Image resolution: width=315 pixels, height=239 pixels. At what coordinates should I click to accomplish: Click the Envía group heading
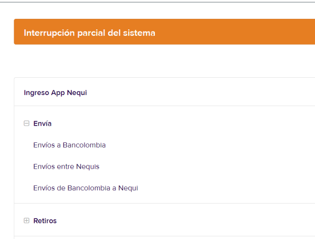[42, 123]
